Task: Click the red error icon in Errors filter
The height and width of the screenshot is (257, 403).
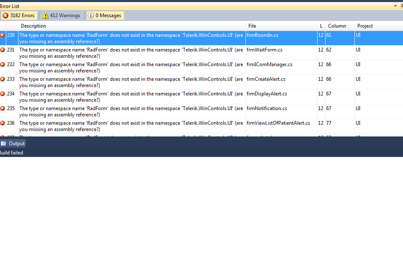Action: (5, 15)
